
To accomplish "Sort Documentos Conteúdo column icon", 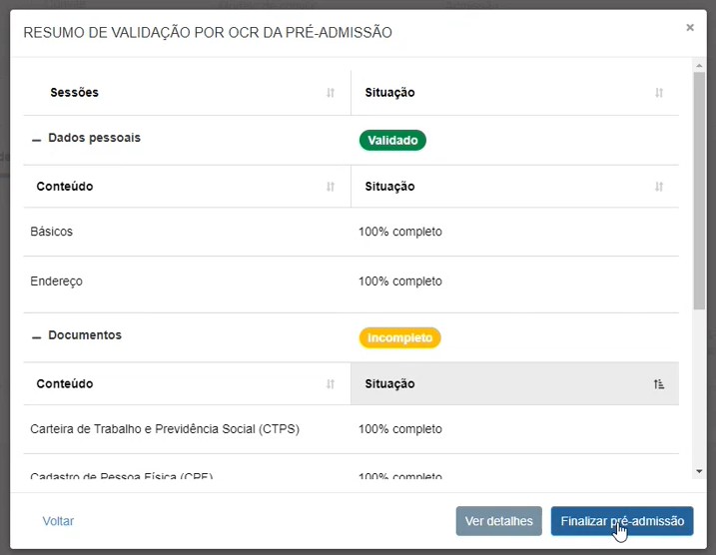I will pos(331,384).
